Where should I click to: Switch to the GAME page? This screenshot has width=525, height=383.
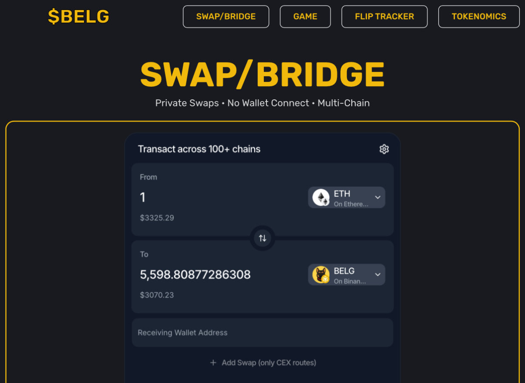tap(305, 16)
